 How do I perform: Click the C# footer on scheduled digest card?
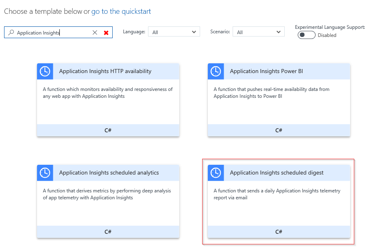[x=279, y=232]
